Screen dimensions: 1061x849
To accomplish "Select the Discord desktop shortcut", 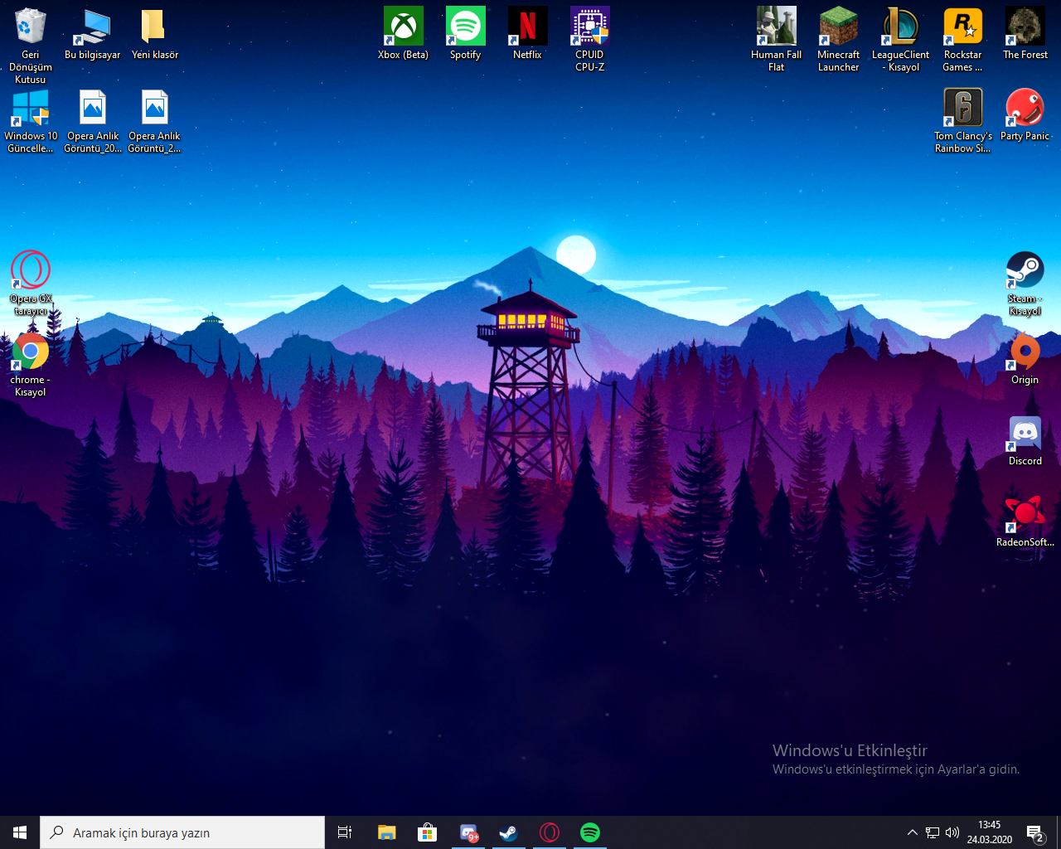I will point(1025,440).
